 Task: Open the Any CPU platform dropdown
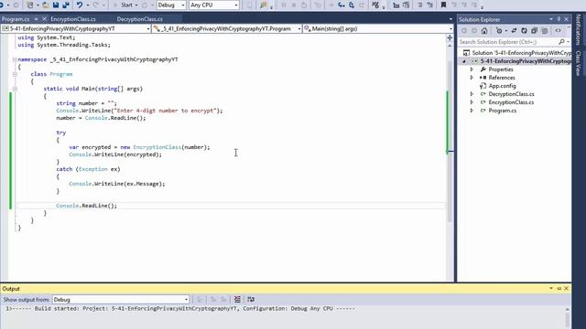pyautogui.click(x=213, y=5)
